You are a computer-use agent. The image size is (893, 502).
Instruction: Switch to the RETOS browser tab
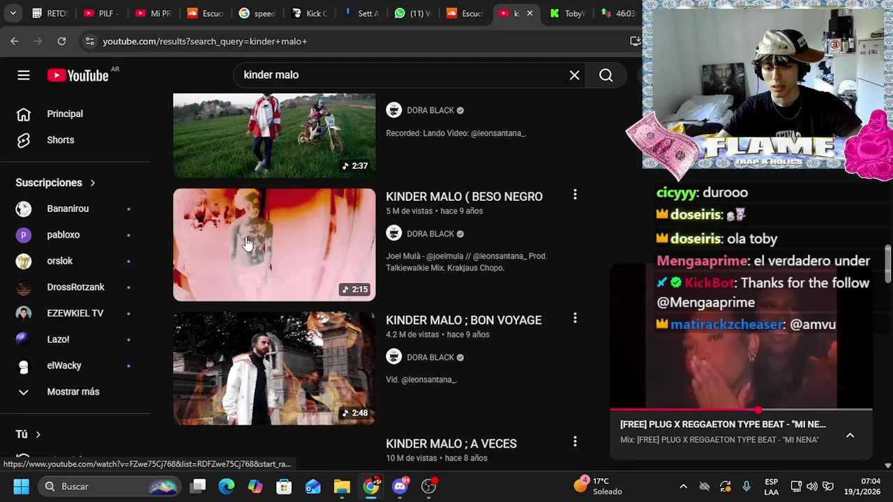50,13
